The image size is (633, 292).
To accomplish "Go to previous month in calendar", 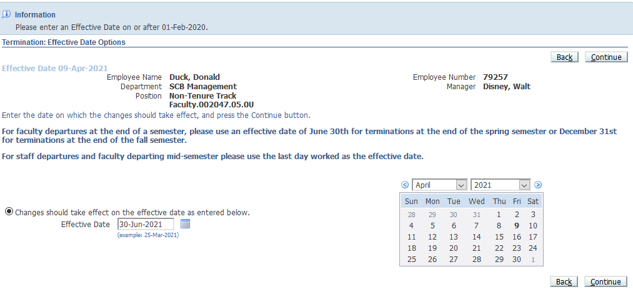I will pyautogui.click(x=404, y=185).
